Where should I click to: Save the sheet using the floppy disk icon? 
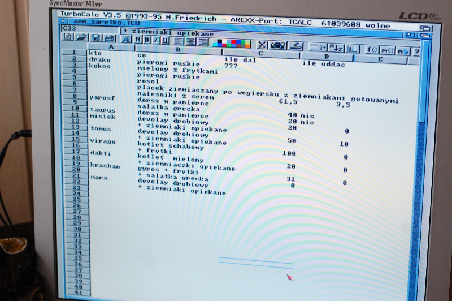95,38
